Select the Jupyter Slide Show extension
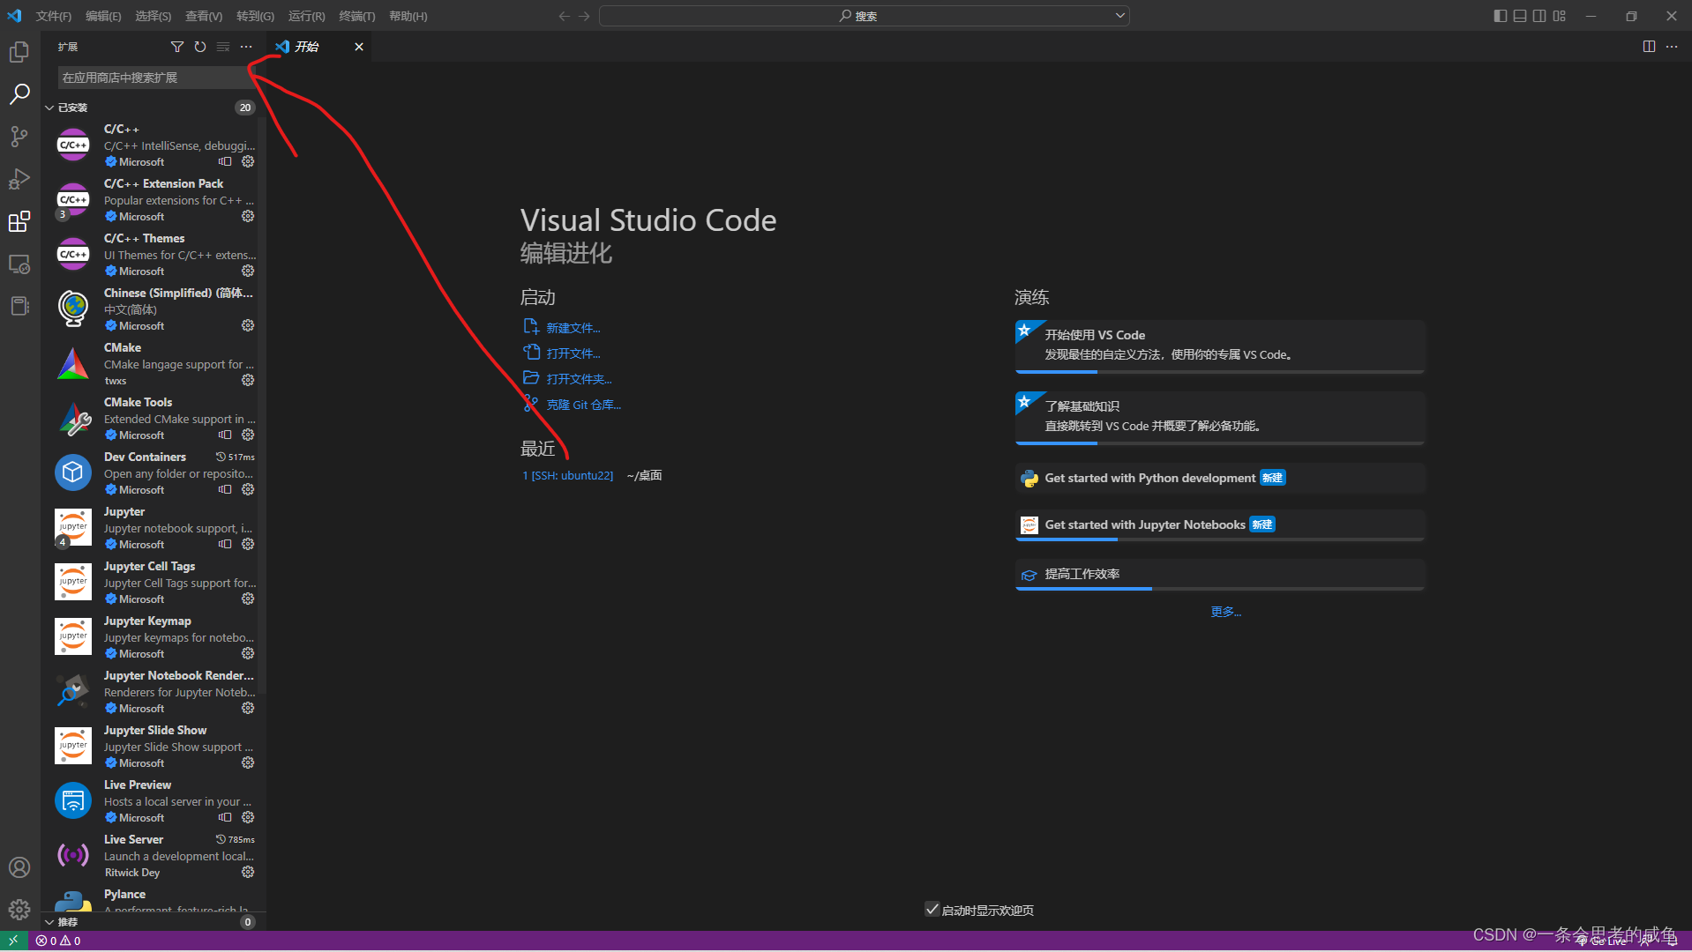The image size is (1692, 952). coord(153,747)
